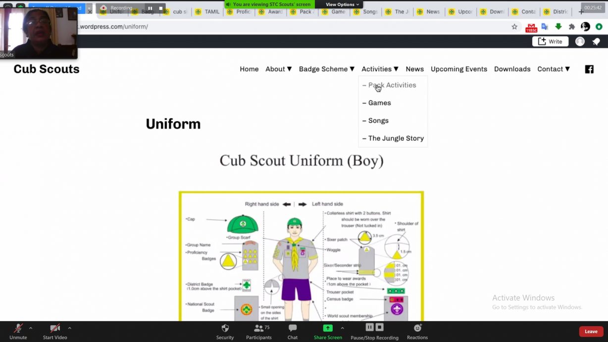The width and height of the screenshot is (608, 342).
Task: Open the browser Extensions puzzle icon
Action: coord(571,27)
